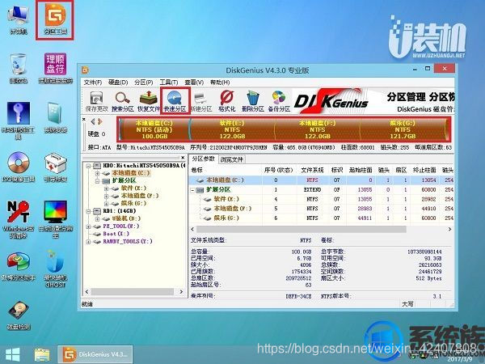Open the 查看(V) menu
Screen dimensions: 485x364
(194, 83)
